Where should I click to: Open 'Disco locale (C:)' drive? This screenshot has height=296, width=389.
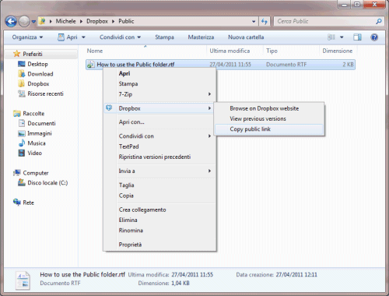click(43, 183)
